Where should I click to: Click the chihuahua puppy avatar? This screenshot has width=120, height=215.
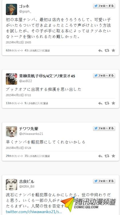(11, 132)
